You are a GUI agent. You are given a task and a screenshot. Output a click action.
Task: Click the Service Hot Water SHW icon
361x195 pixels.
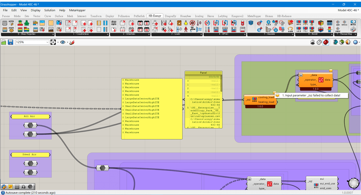243,29
